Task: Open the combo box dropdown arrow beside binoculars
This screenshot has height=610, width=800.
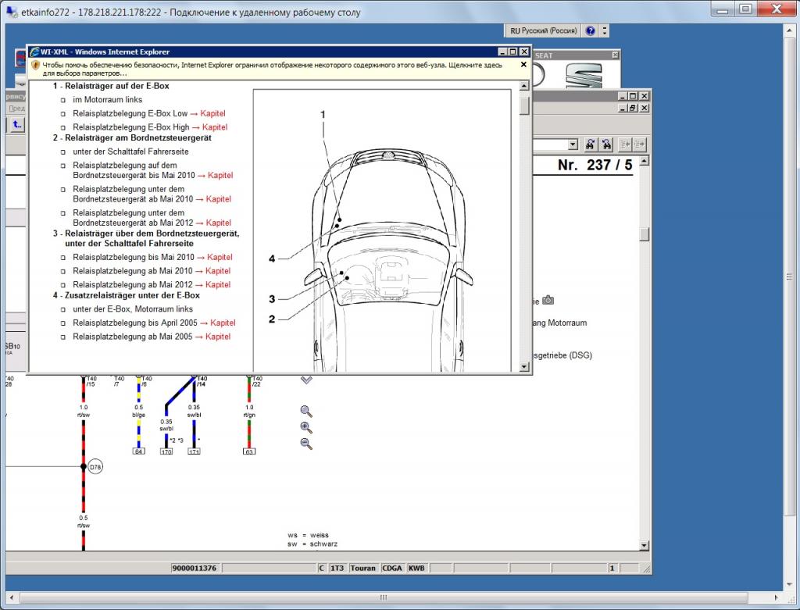Action: (573, 144)
